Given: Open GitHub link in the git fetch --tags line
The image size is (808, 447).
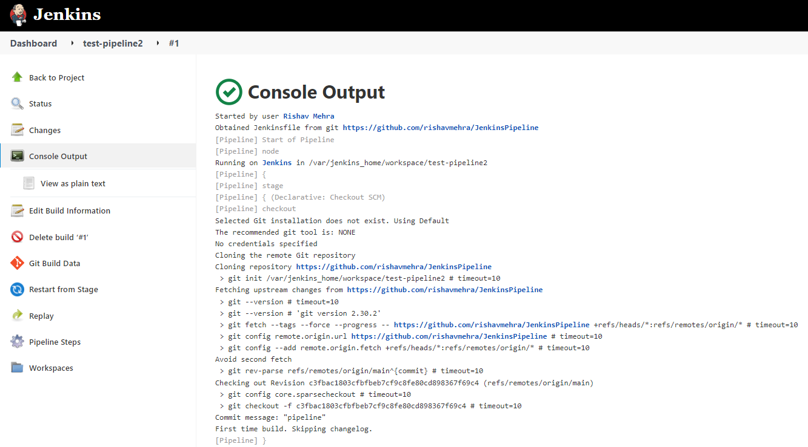Looking at the screenshot, I should pyautogui.click(x=492, y=325).
